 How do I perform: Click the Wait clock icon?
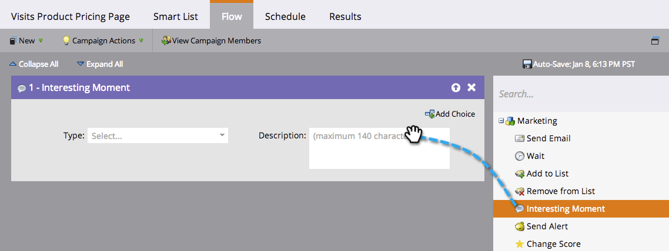519,156
